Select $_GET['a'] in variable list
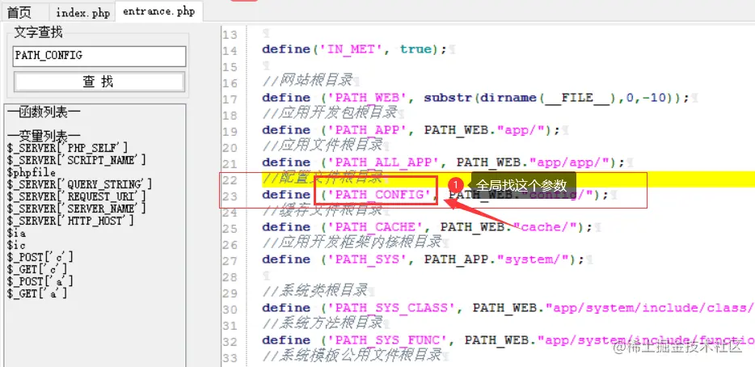 [37, 293]
